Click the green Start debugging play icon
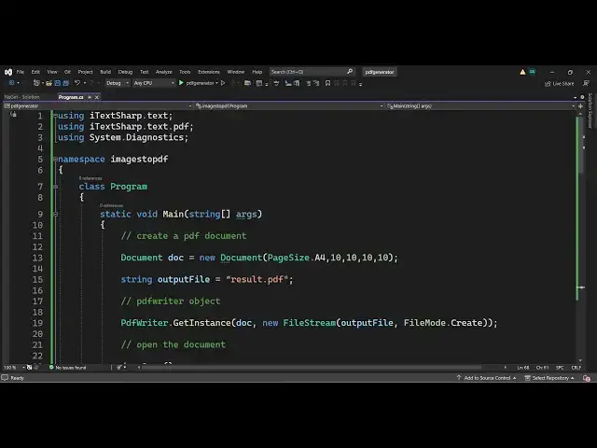597x448 pixels. [181, 83]
